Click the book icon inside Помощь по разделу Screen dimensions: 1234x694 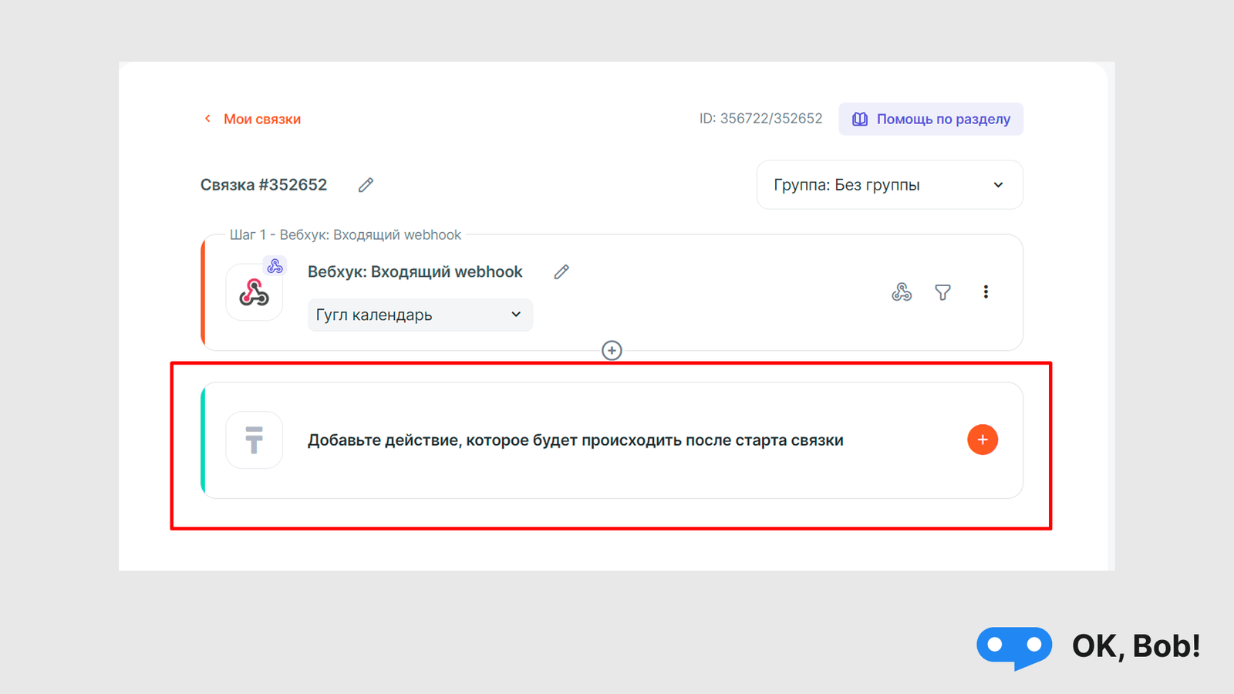(x=859, y=119)
